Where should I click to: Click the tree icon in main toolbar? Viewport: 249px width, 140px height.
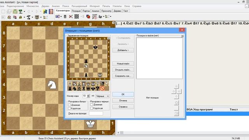tap(21, 11)
